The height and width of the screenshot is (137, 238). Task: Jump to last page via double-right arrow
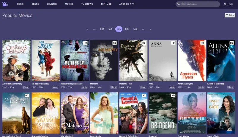point(150,29)
